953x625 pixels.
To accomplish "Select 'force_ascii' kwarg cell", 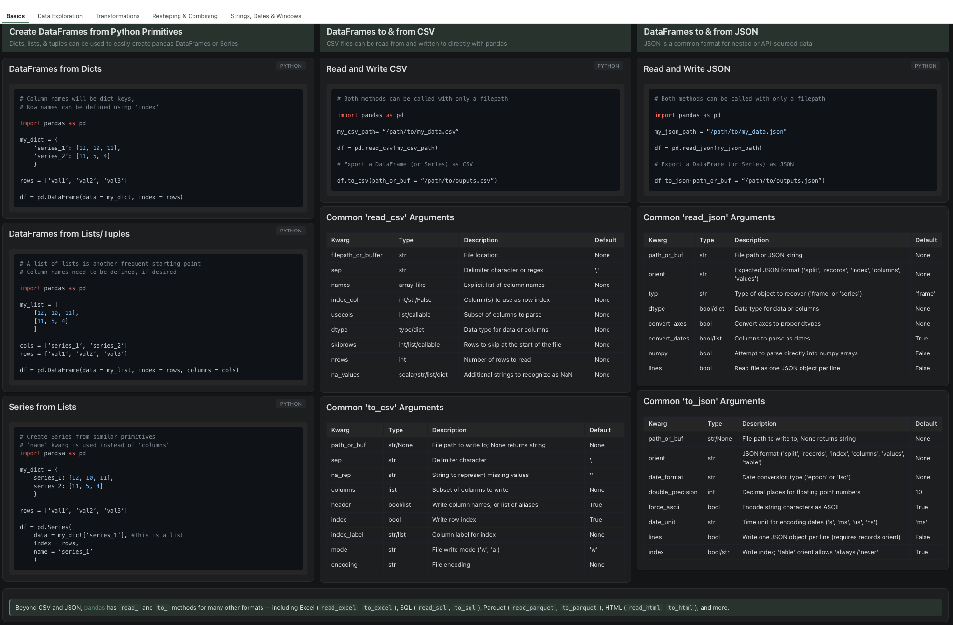I will pyautogui.click(x=664, y=507).
